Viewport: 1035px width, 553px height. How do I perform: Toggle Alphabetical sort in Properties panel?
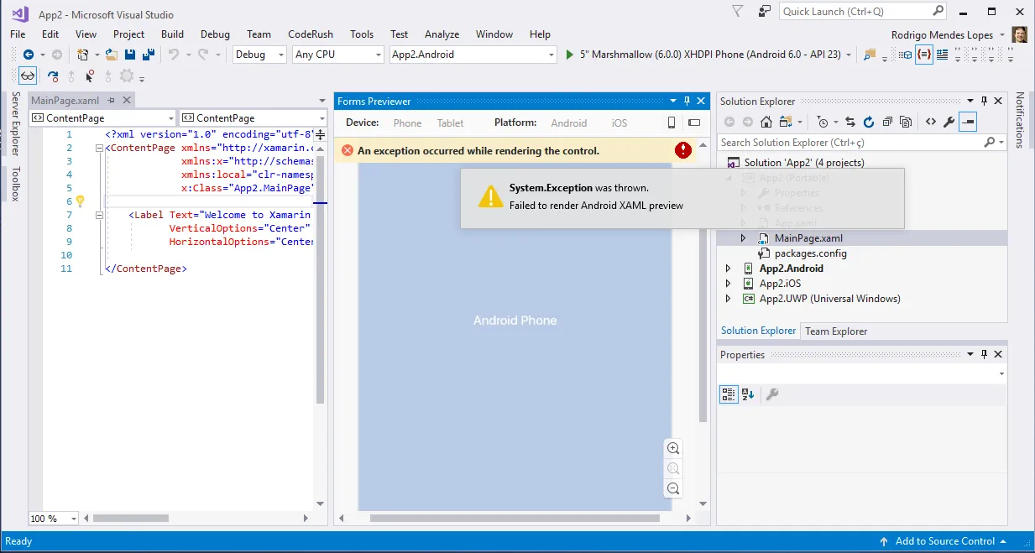point(748,394)
